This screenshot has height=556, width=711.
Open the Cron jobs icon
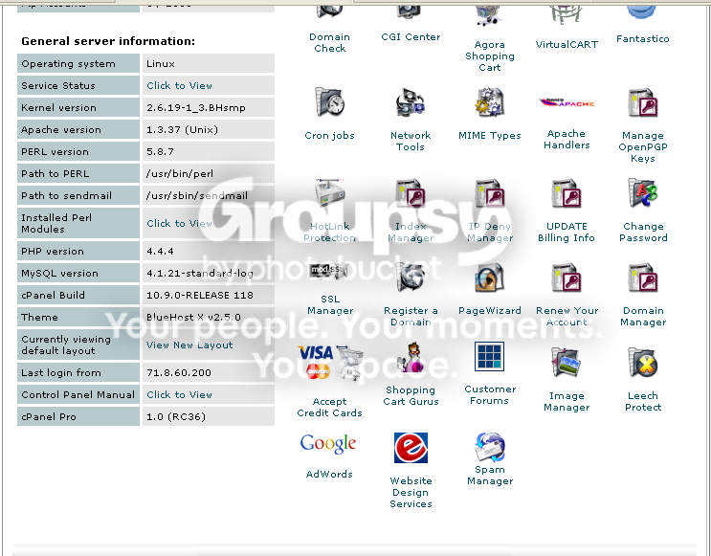[329, 103]
